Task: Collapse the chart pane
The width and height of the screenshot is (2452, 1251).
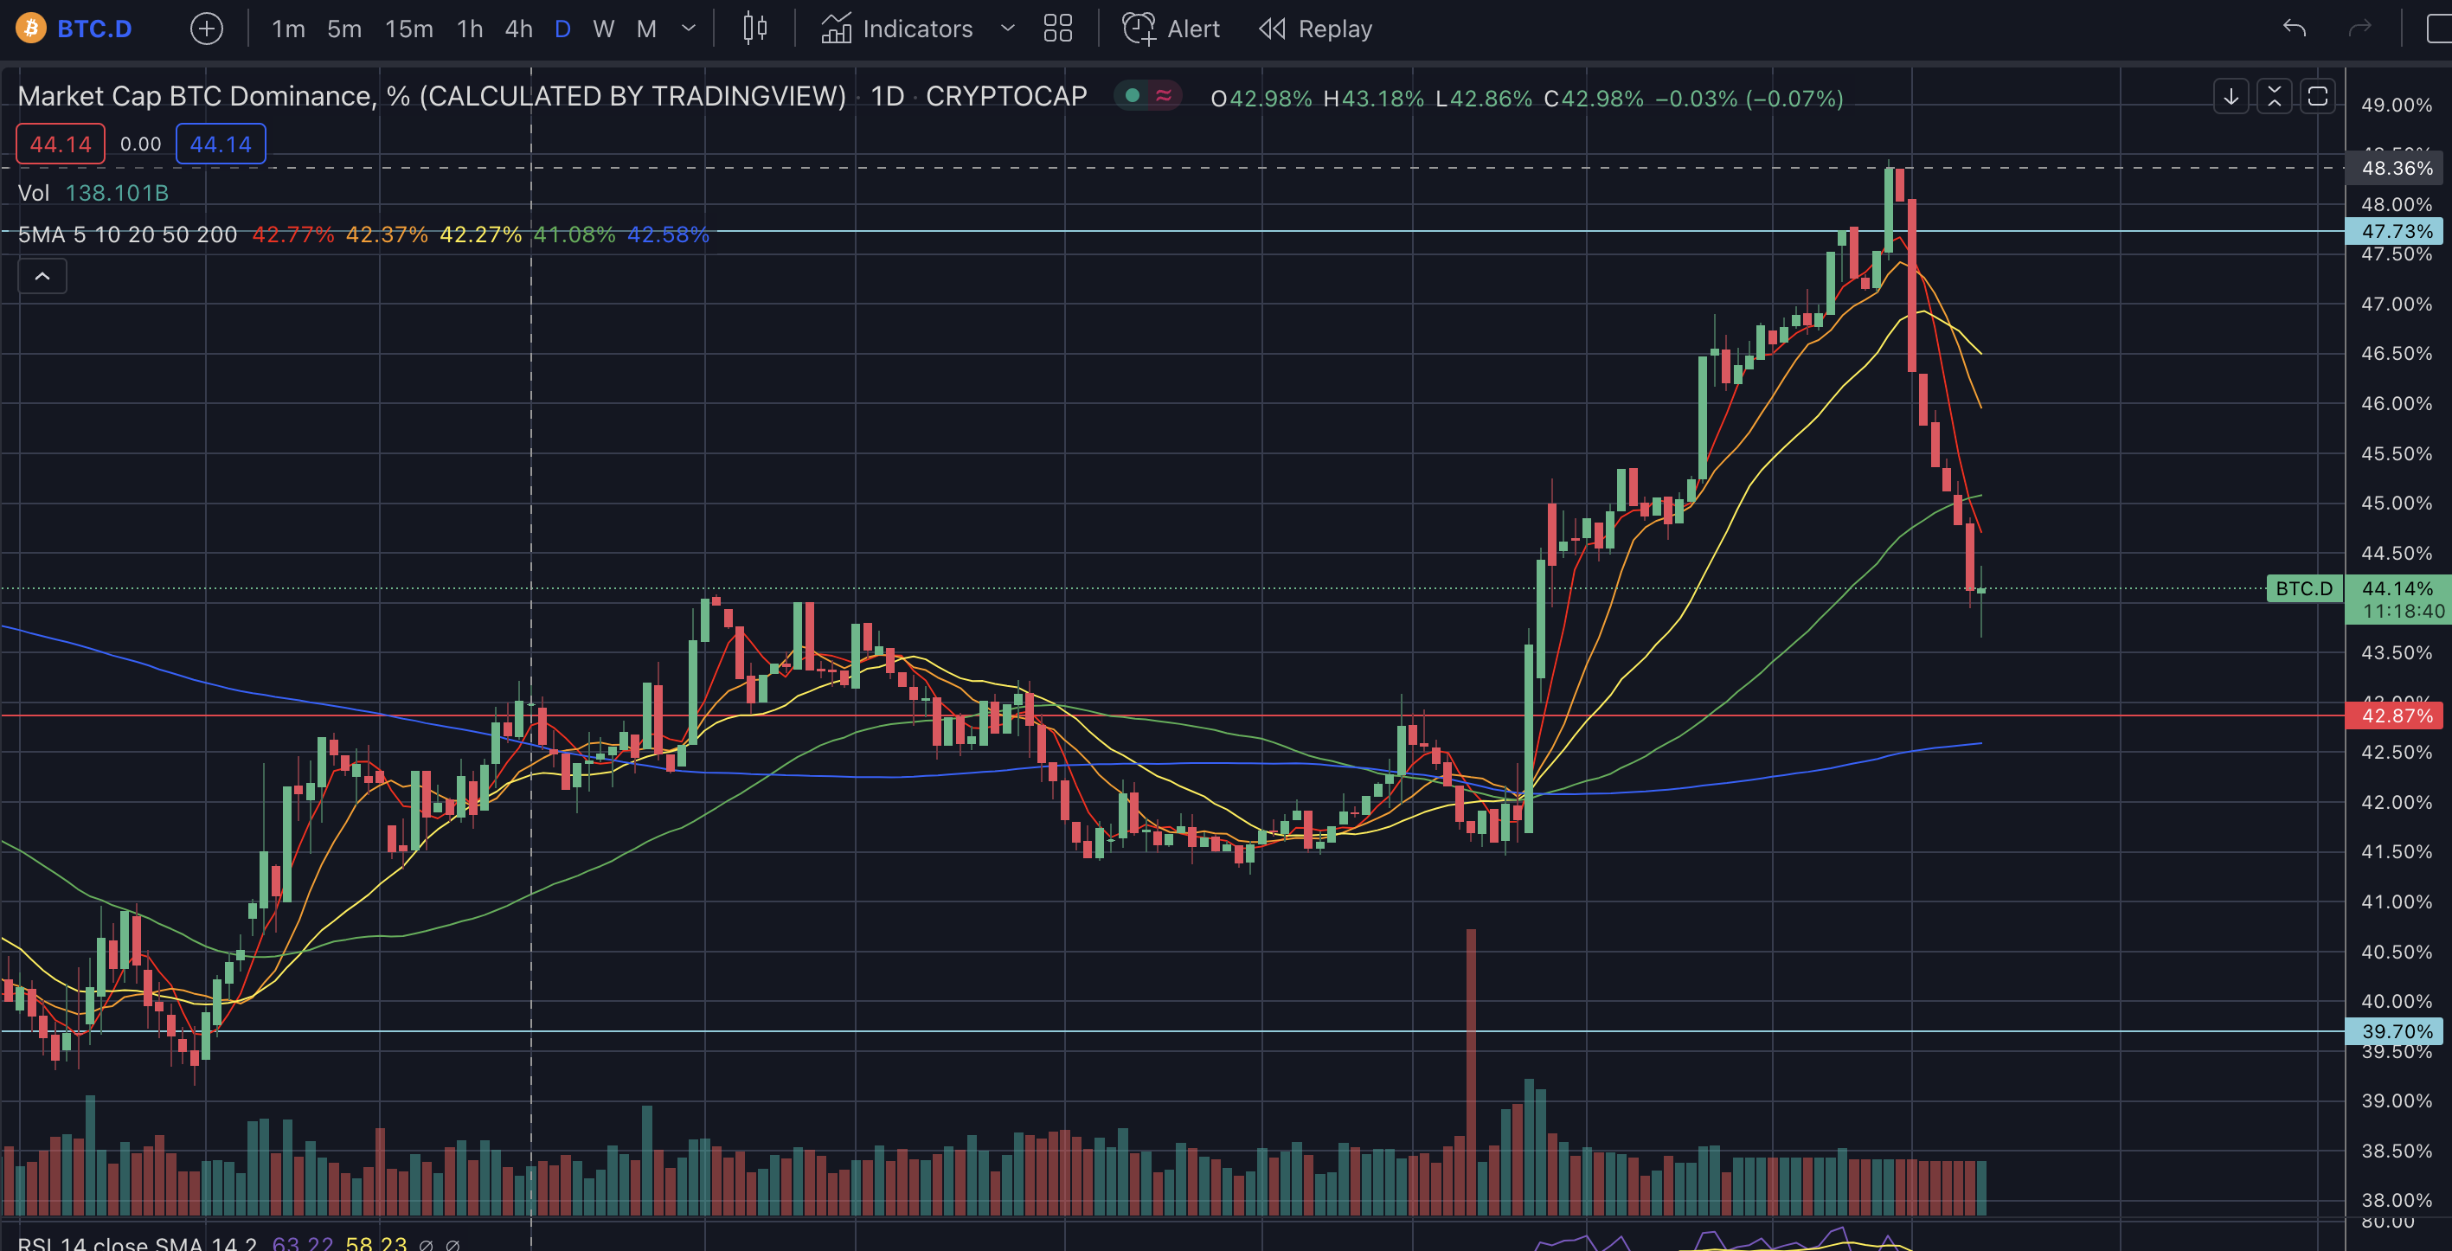Action: pyautogui.click(x=2274, y=96)
